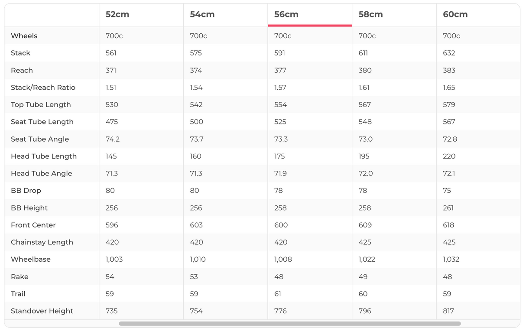Click the 54cm Front Center value 603
This screenshot has height=331, width=526.
tap(196, 225)
